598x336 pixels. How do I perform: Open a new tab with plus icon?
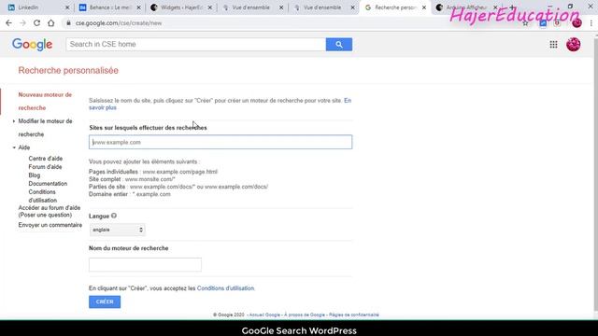(512, 7)
